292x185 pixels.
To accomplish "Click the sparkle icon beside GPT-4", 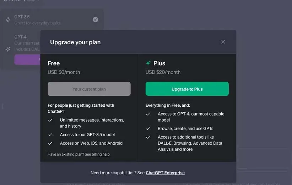I will 8,49.
